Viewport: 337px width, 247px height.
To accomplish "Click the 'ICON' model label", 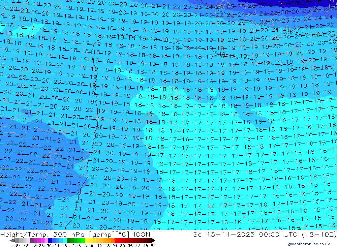I will tap(142, 234).
